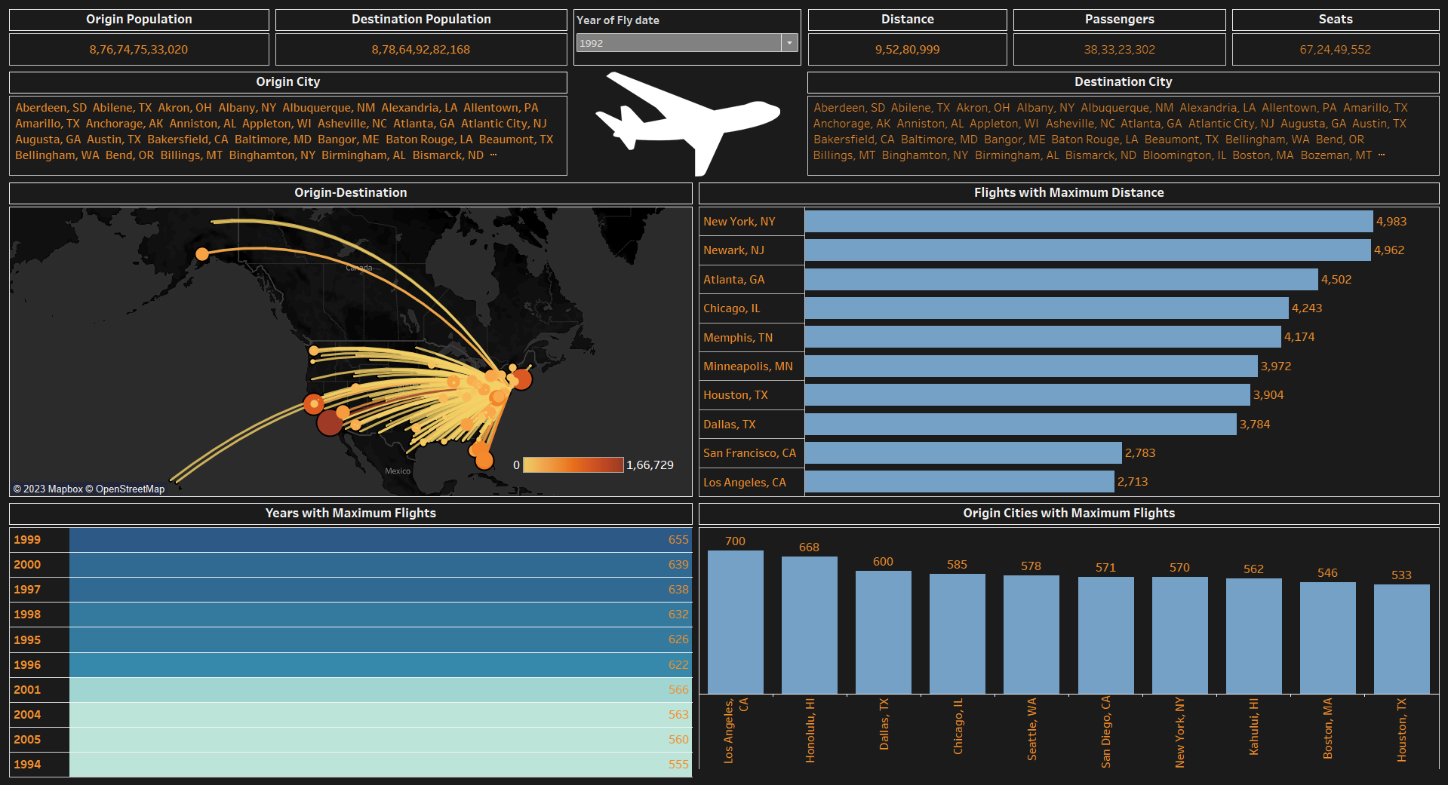
Task: Select the Houston, TX flights column
Action: [x=1401, y=638]
